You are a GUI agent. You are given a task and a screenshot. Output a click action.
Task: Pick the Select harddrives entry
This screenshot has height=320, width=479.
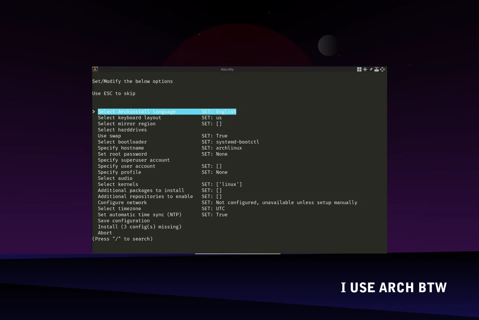coord(122,130)
